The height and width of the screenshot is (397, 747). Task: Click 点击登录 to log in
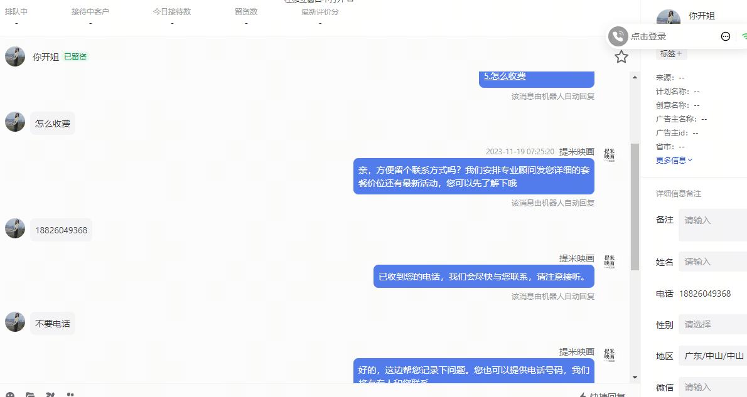coord(648,36)
